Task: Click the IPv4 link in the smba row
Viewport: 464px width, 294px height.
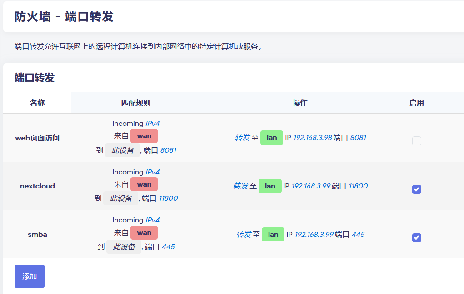Action: 152,220
